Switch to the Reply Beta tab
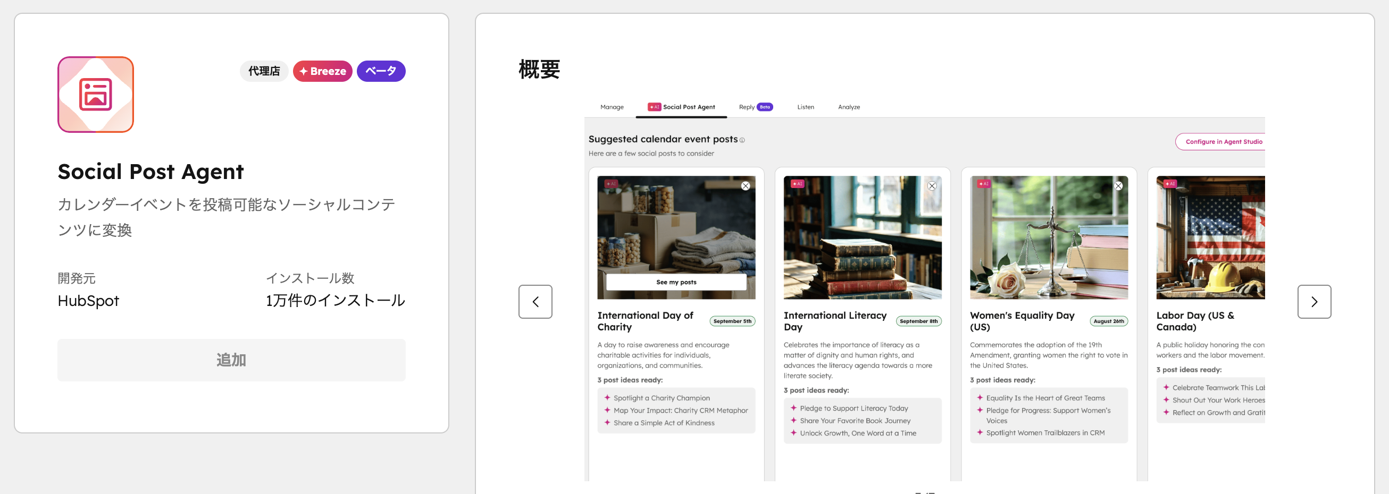1389x494 pixels. 755,107
